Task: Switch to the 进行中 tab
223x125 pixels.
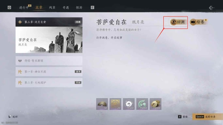Action: point(24,8)
